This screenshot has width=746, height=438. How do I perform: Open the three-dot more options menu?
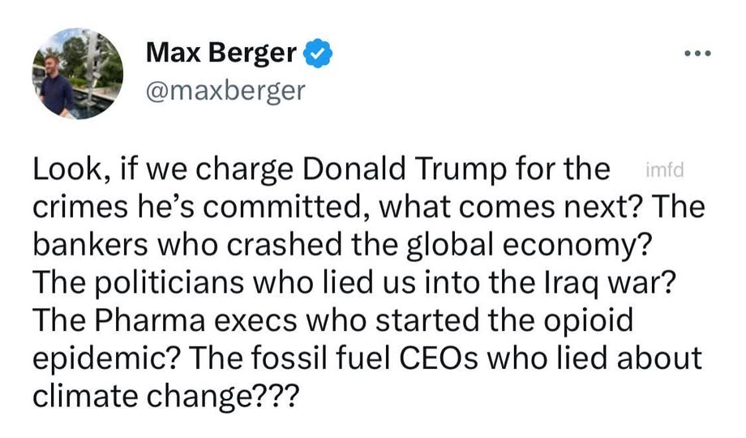(x=697, y=54)
